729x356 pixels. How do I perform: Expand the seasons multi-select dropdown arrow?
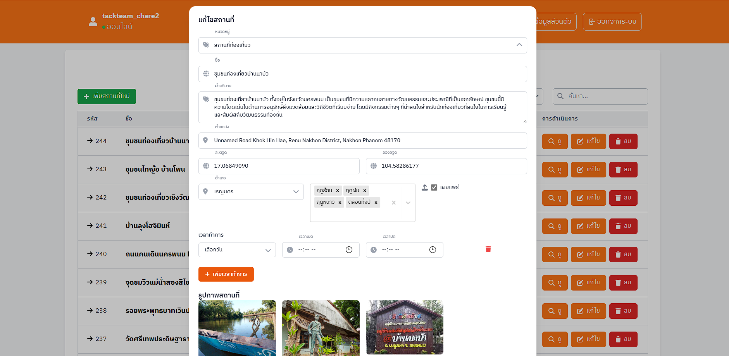click(x=408, y=203)
